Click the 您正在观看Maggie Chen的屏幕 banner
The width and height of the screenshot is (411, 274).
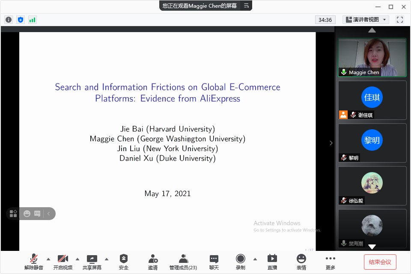[200, 6]
